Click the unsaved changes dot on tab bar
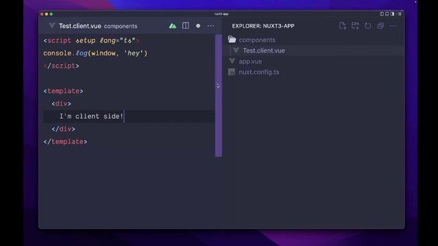 point(198,26)
